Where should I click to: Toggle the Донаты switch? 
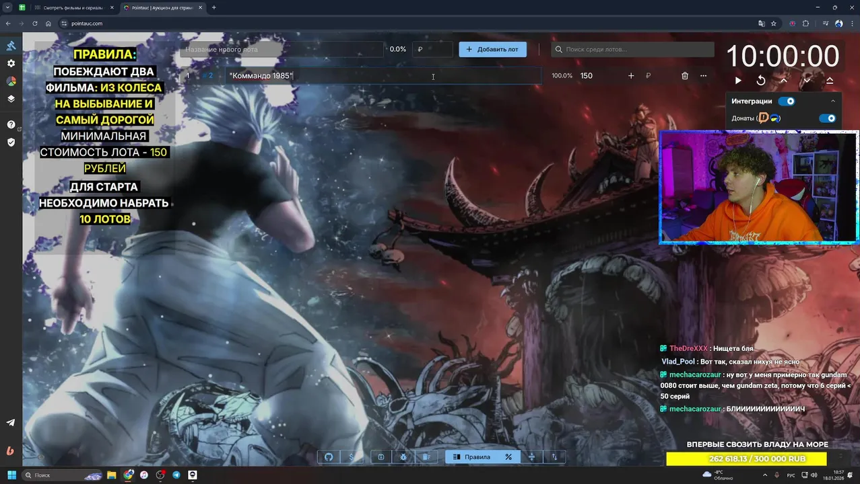click(827, 118)
